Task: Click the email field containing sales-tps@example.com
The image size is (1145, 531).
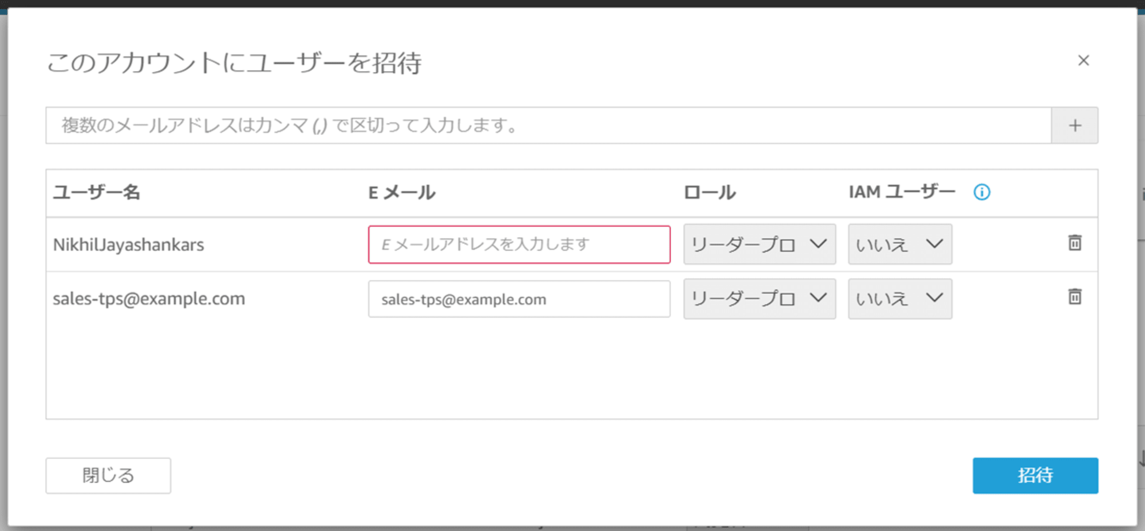Action: 519,299
